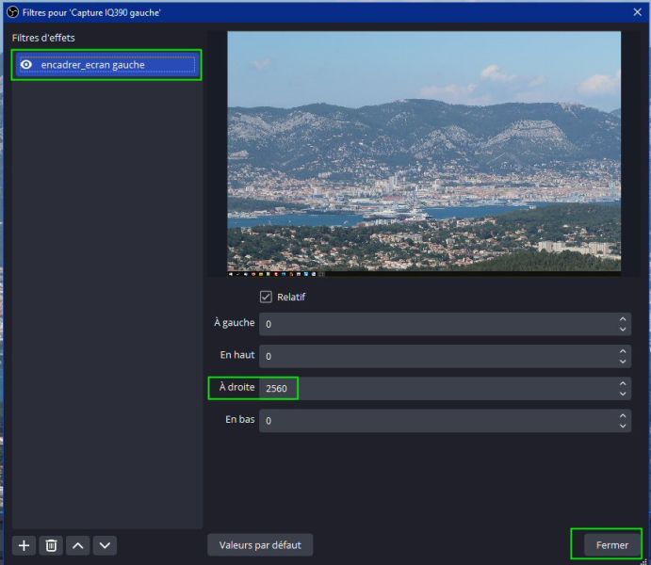
Task: Click the Valeurs par défaut button
Action: pos(260,545)
